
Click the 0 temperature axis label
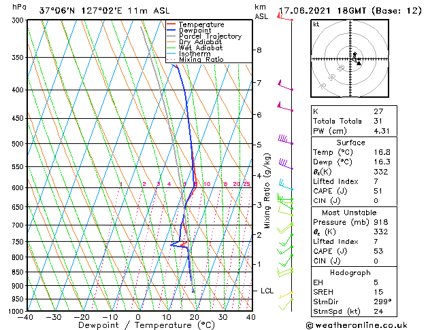[x=138, y=317]
